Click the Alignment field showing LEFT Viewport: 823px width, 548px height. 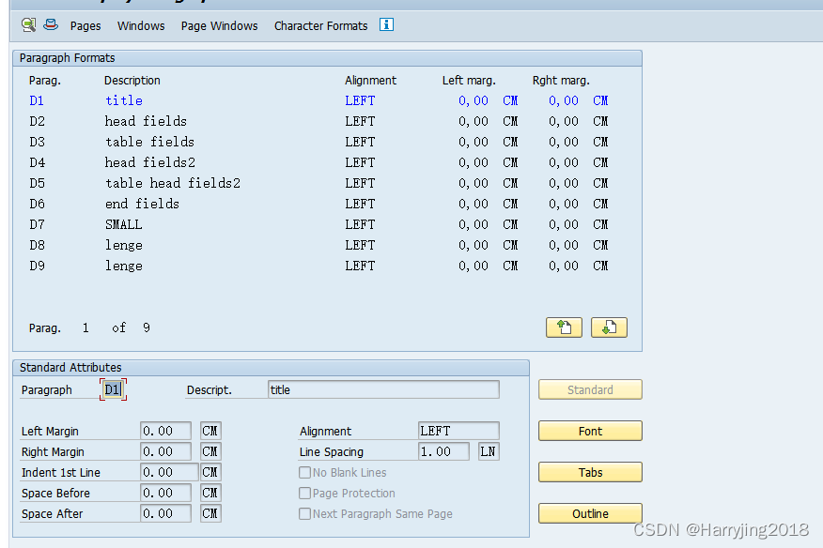pyautogui.click(x=458, y=431)
